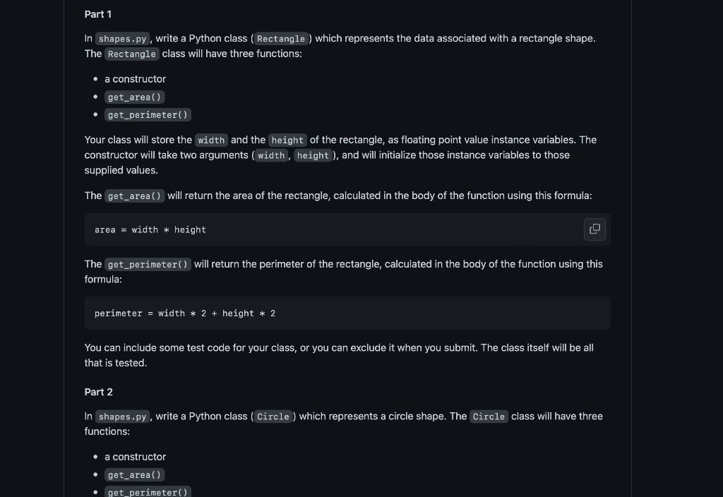Screen dimensions: 723x497
Task: Click width argument inside constructor parentheses
Action: [271, 155]
